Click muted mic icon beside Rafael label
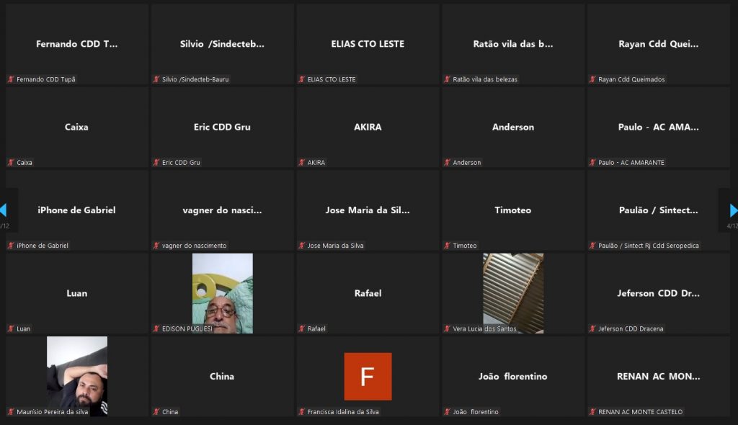This screenshot has height=425, width=738. click(302, 328)
